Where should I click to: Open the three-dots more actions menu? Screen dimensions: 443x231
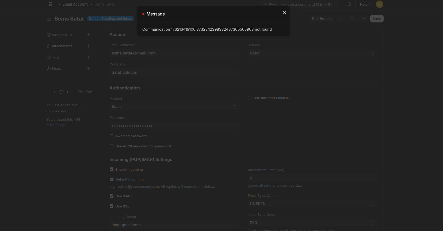[363, 19]
